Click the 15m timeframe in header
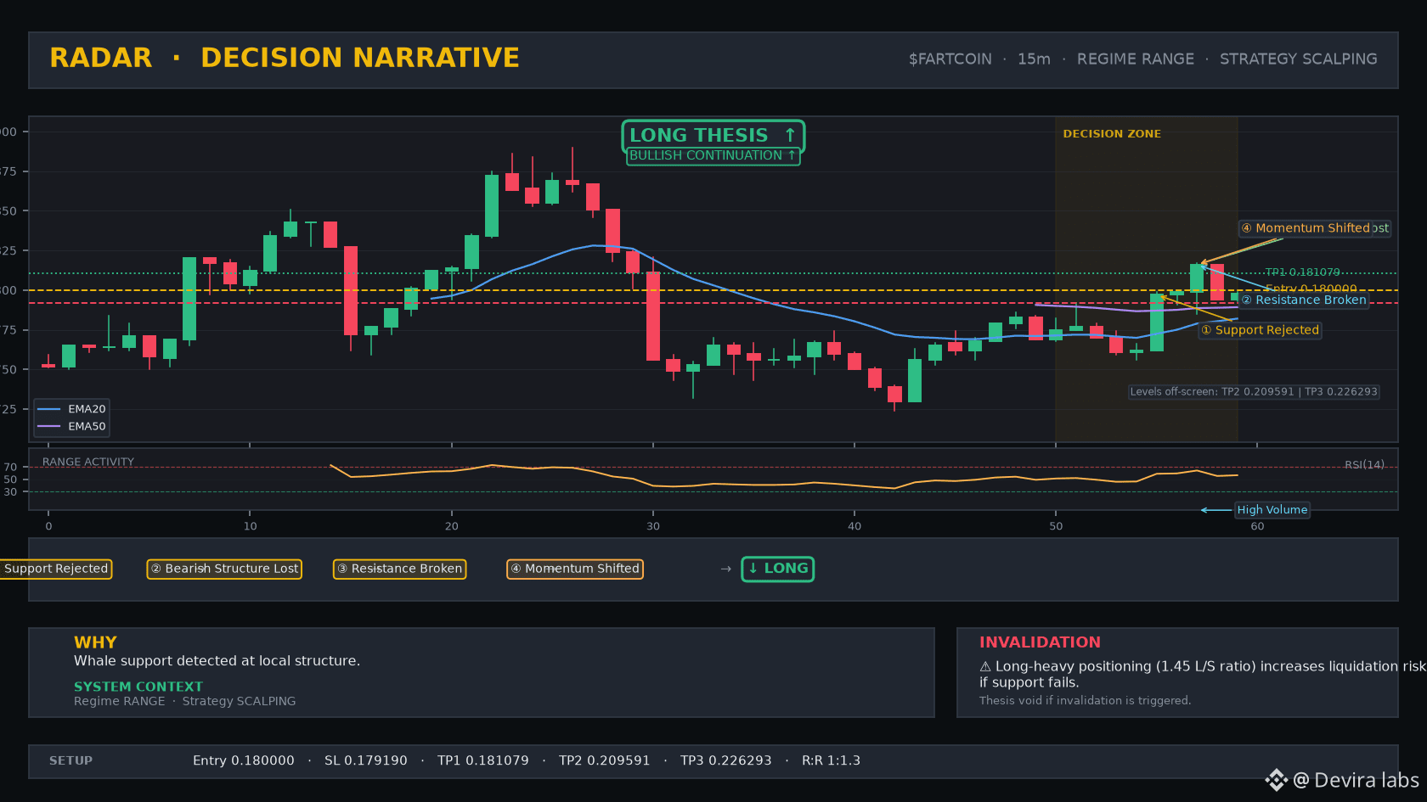1427x802 pixels. coord(1034,59)
